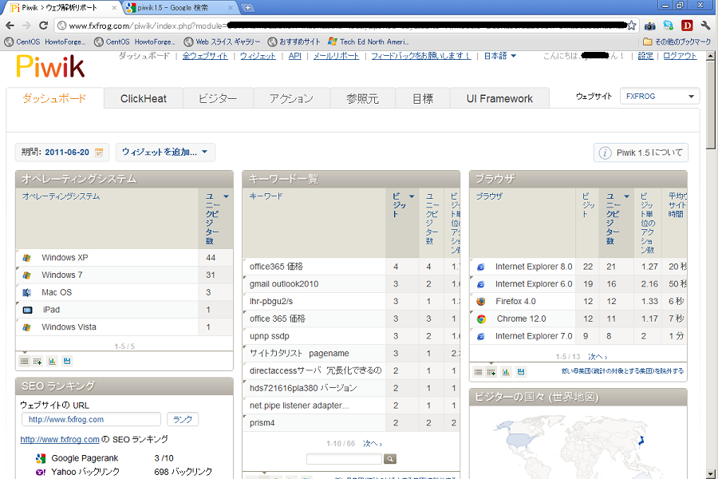The image size is (718, 479).
Task: Open the 'Piwik 1.5 について' info button
Action: pyautogui.click(x=641, y=152)
